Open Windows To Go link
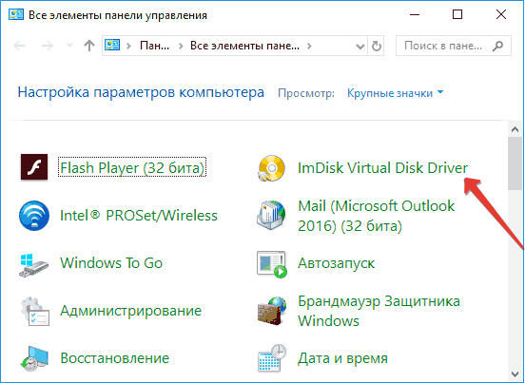Viewport: 525px width, 383px height. [x=111, y=263]
